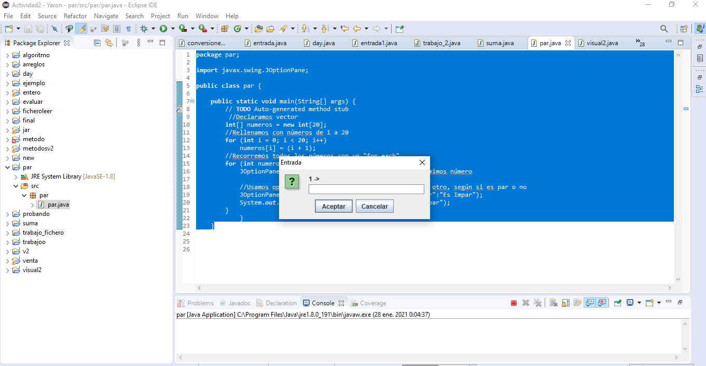Expand JRE System Library node
706x366 pixels.
[16, 177]
